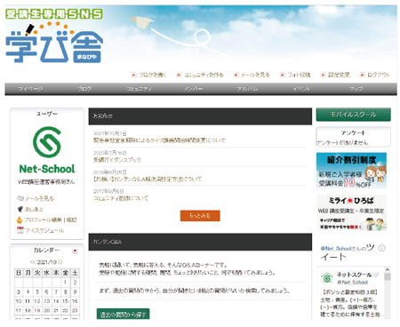Open the 2021年10月1日 announcement link
This screenshot has height=327, width=400.
[159, 140]
